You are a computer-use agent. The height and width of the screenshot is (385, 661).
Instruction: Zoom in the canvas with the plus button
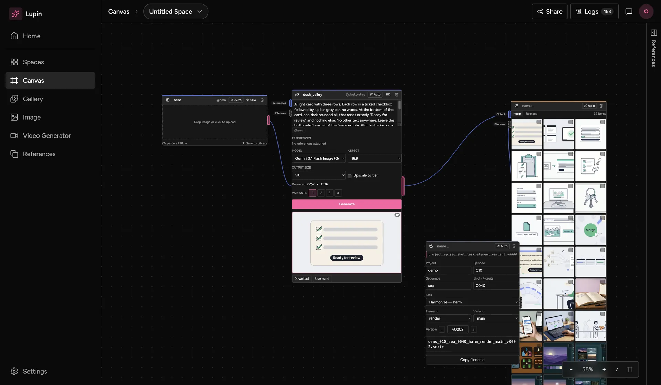pos(604,369)
